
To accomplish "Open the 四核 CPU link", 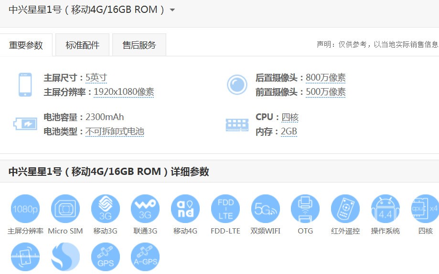I will pos(290,117).
